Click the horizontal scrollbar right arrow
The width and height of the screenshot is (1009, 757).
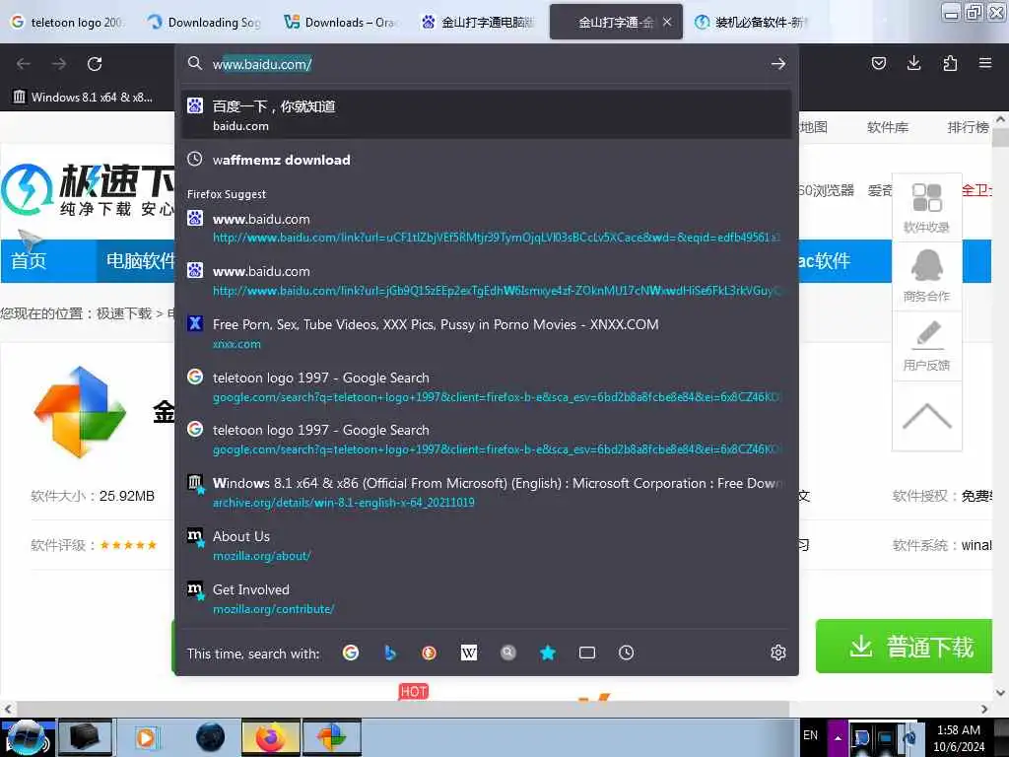click(x=984, y=709)
